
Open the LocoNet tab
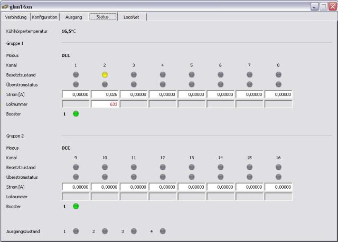pyautogui.click(x=132, y=17)
